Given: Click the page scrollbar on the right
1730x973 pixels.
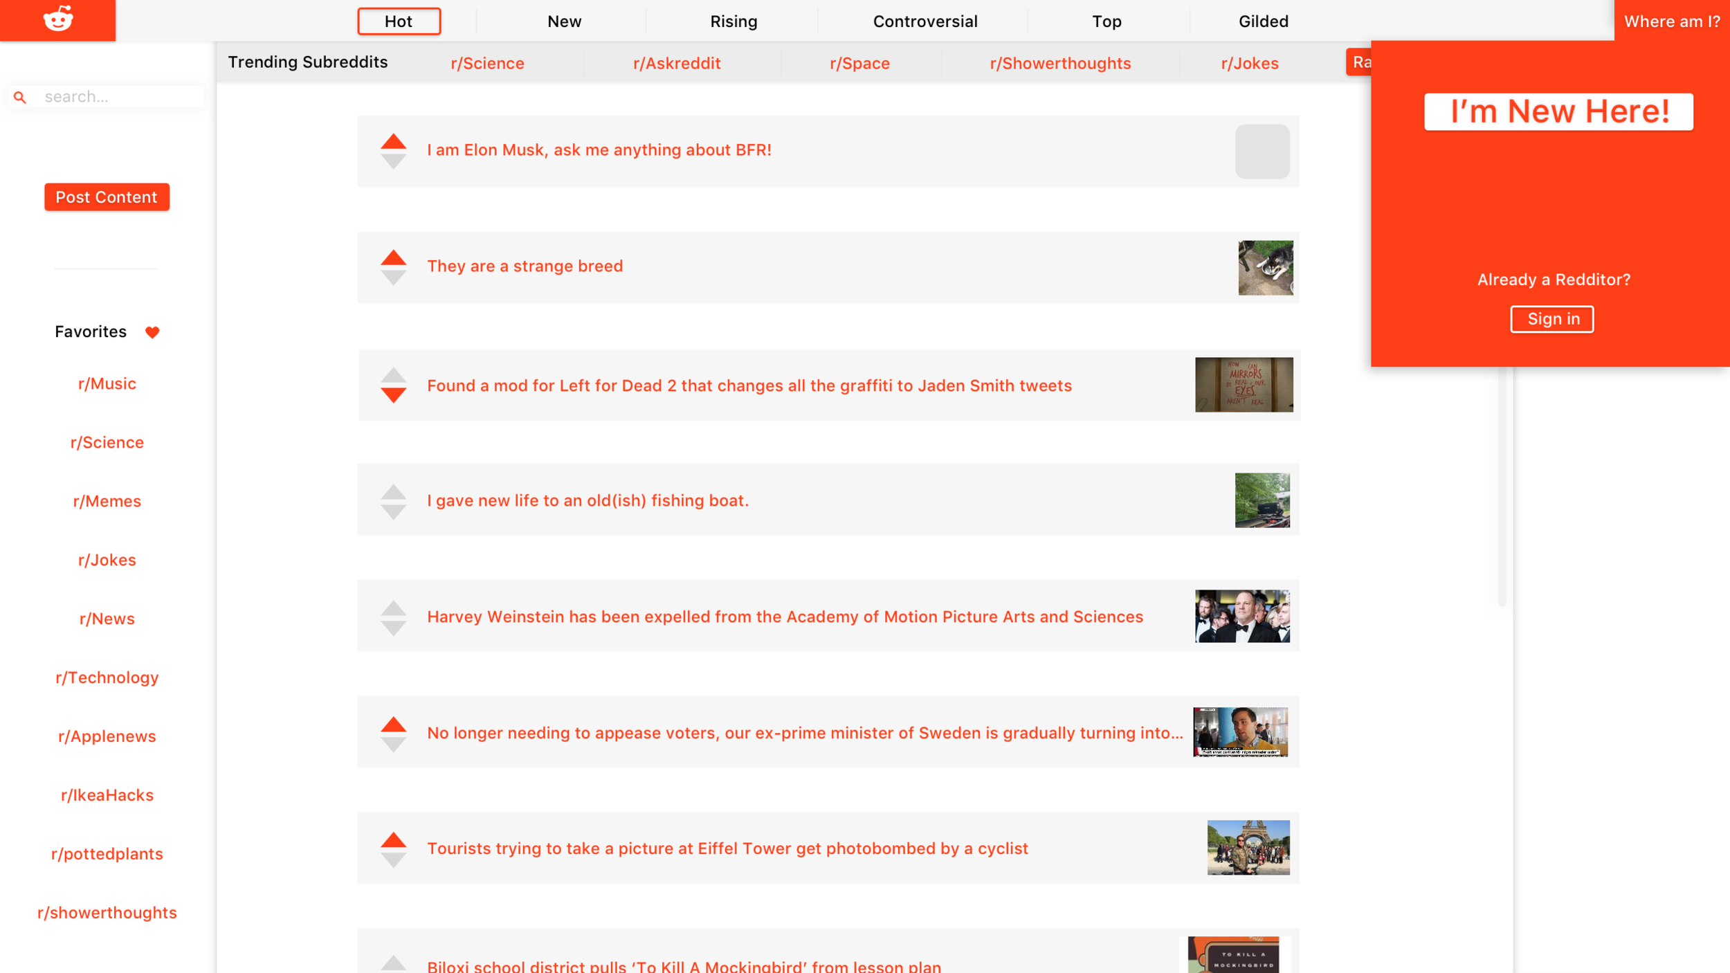Looking at the screenshot, I should click(1502, 486).
